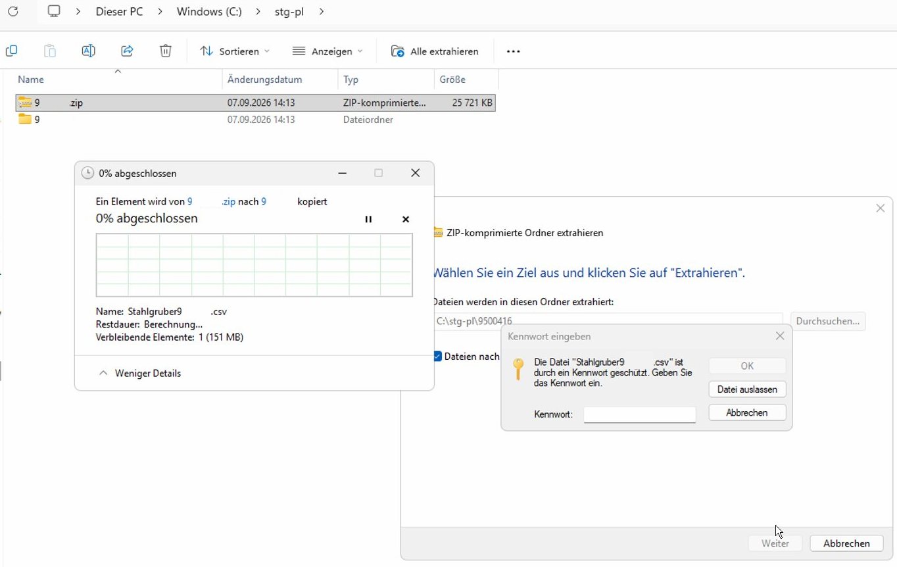Collapse details with Weniger Details
This screenshot has width=897, height=567.
(x=139, y=373)
